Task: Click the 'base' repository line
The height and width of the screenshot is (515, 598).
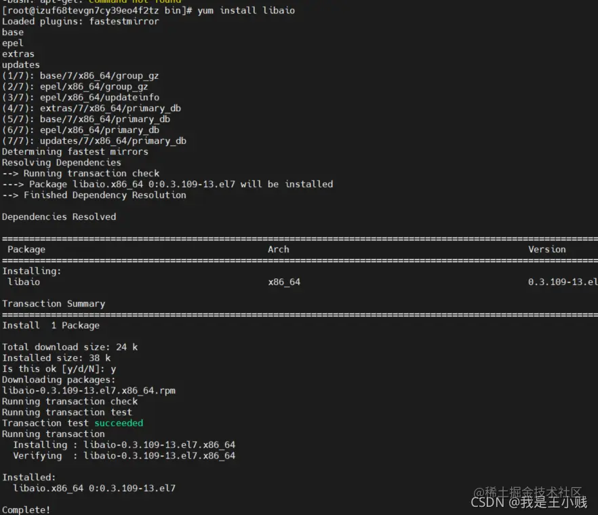Action: (x=13, y=33)
